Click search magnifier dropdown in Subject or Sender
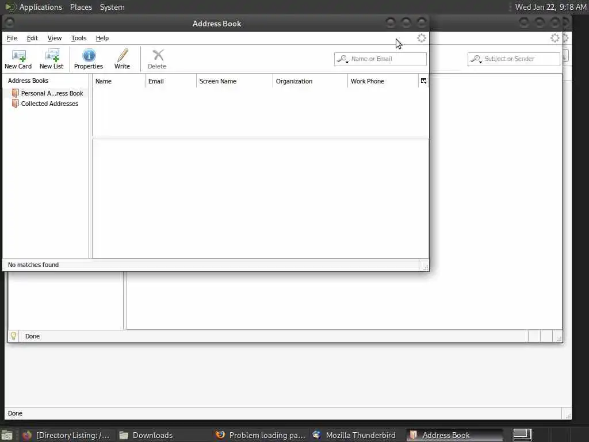This screenshot has height=442, width=589. point(476,59)
